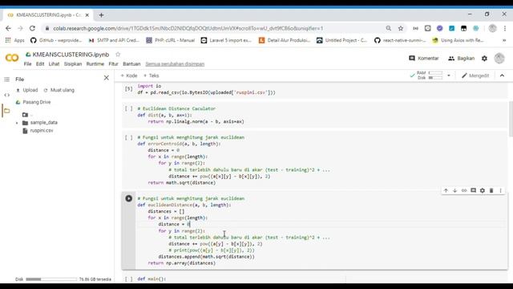This screenshot has height=289, width=513.
Task: Collapse the header with the up chevron
Action: pos(502,75)
